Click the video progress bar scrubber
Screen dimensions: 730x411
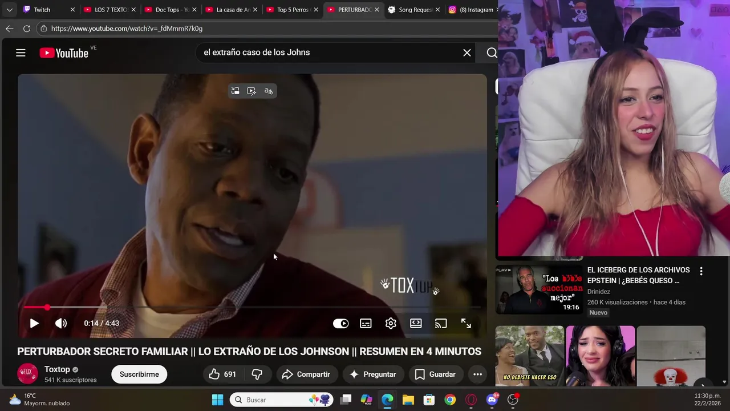pyautogui.click(x=47, y=308)
